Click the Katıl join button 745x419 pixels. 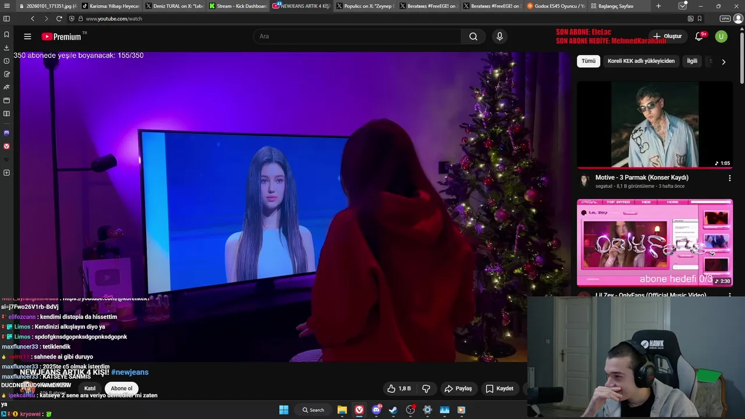click(90, 388)
